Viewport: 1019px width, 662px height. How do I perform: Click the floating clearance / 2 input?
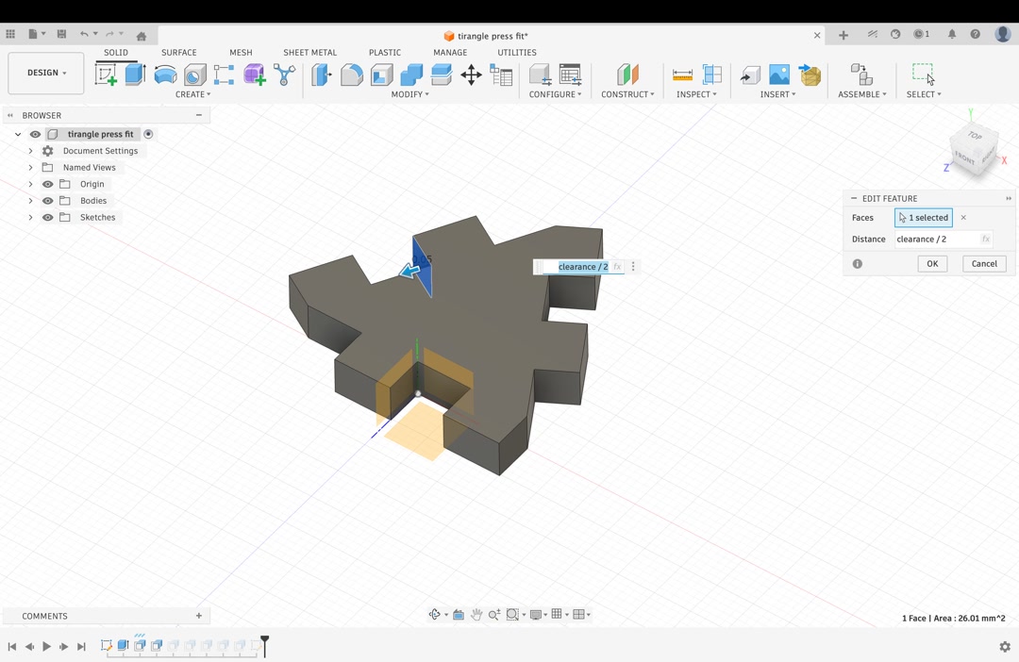click(x=583, y=267)
